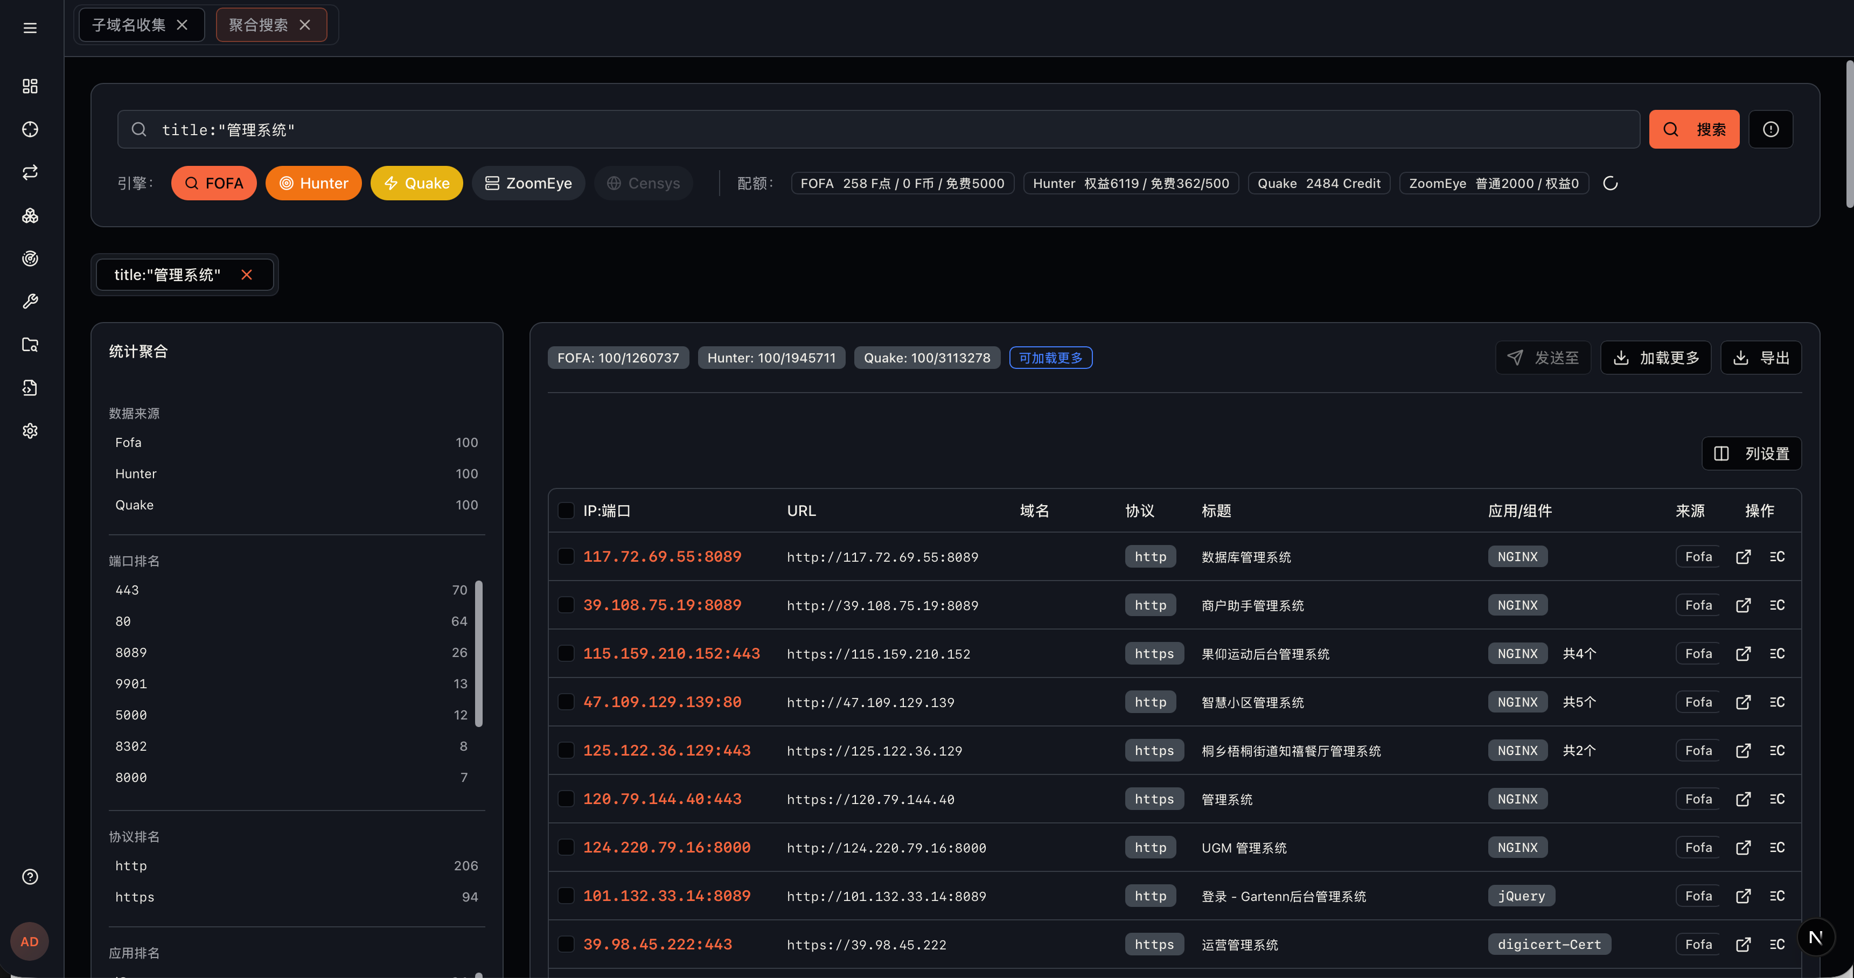Toggle ZoomEye search engine
The width and height of the screenshot is (1854, 978).
(528, 184)
